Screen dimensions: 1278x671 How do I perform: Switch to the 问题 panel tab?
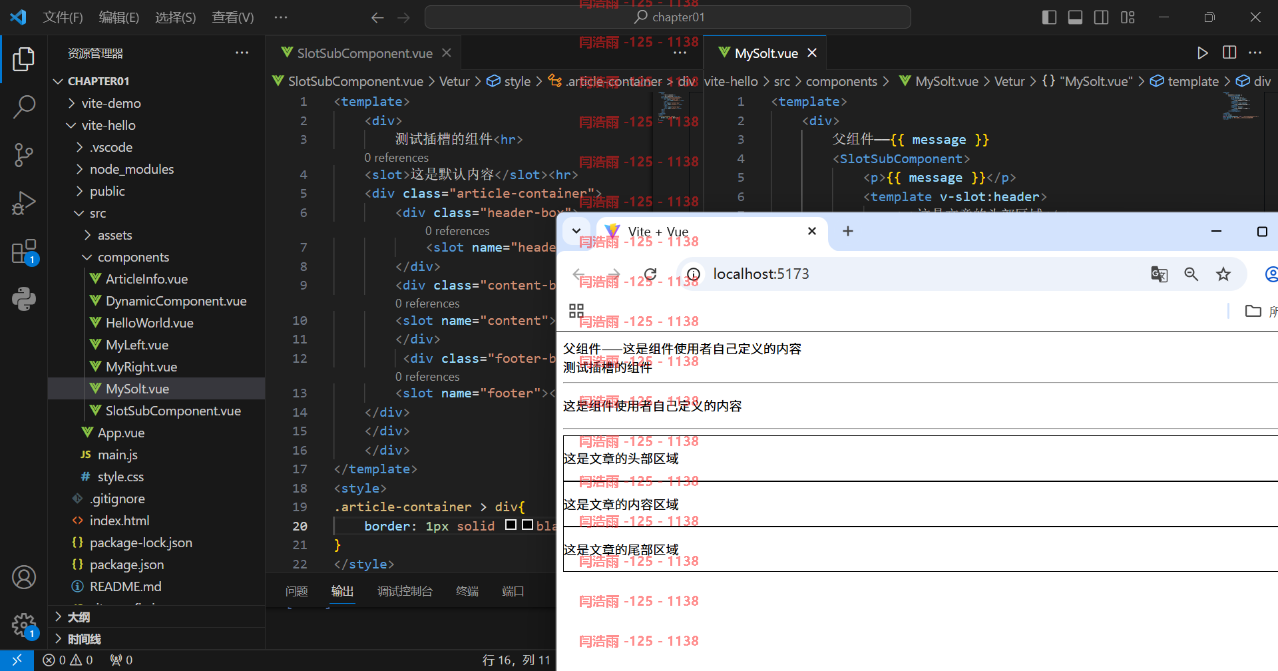(x=296, y=591)
